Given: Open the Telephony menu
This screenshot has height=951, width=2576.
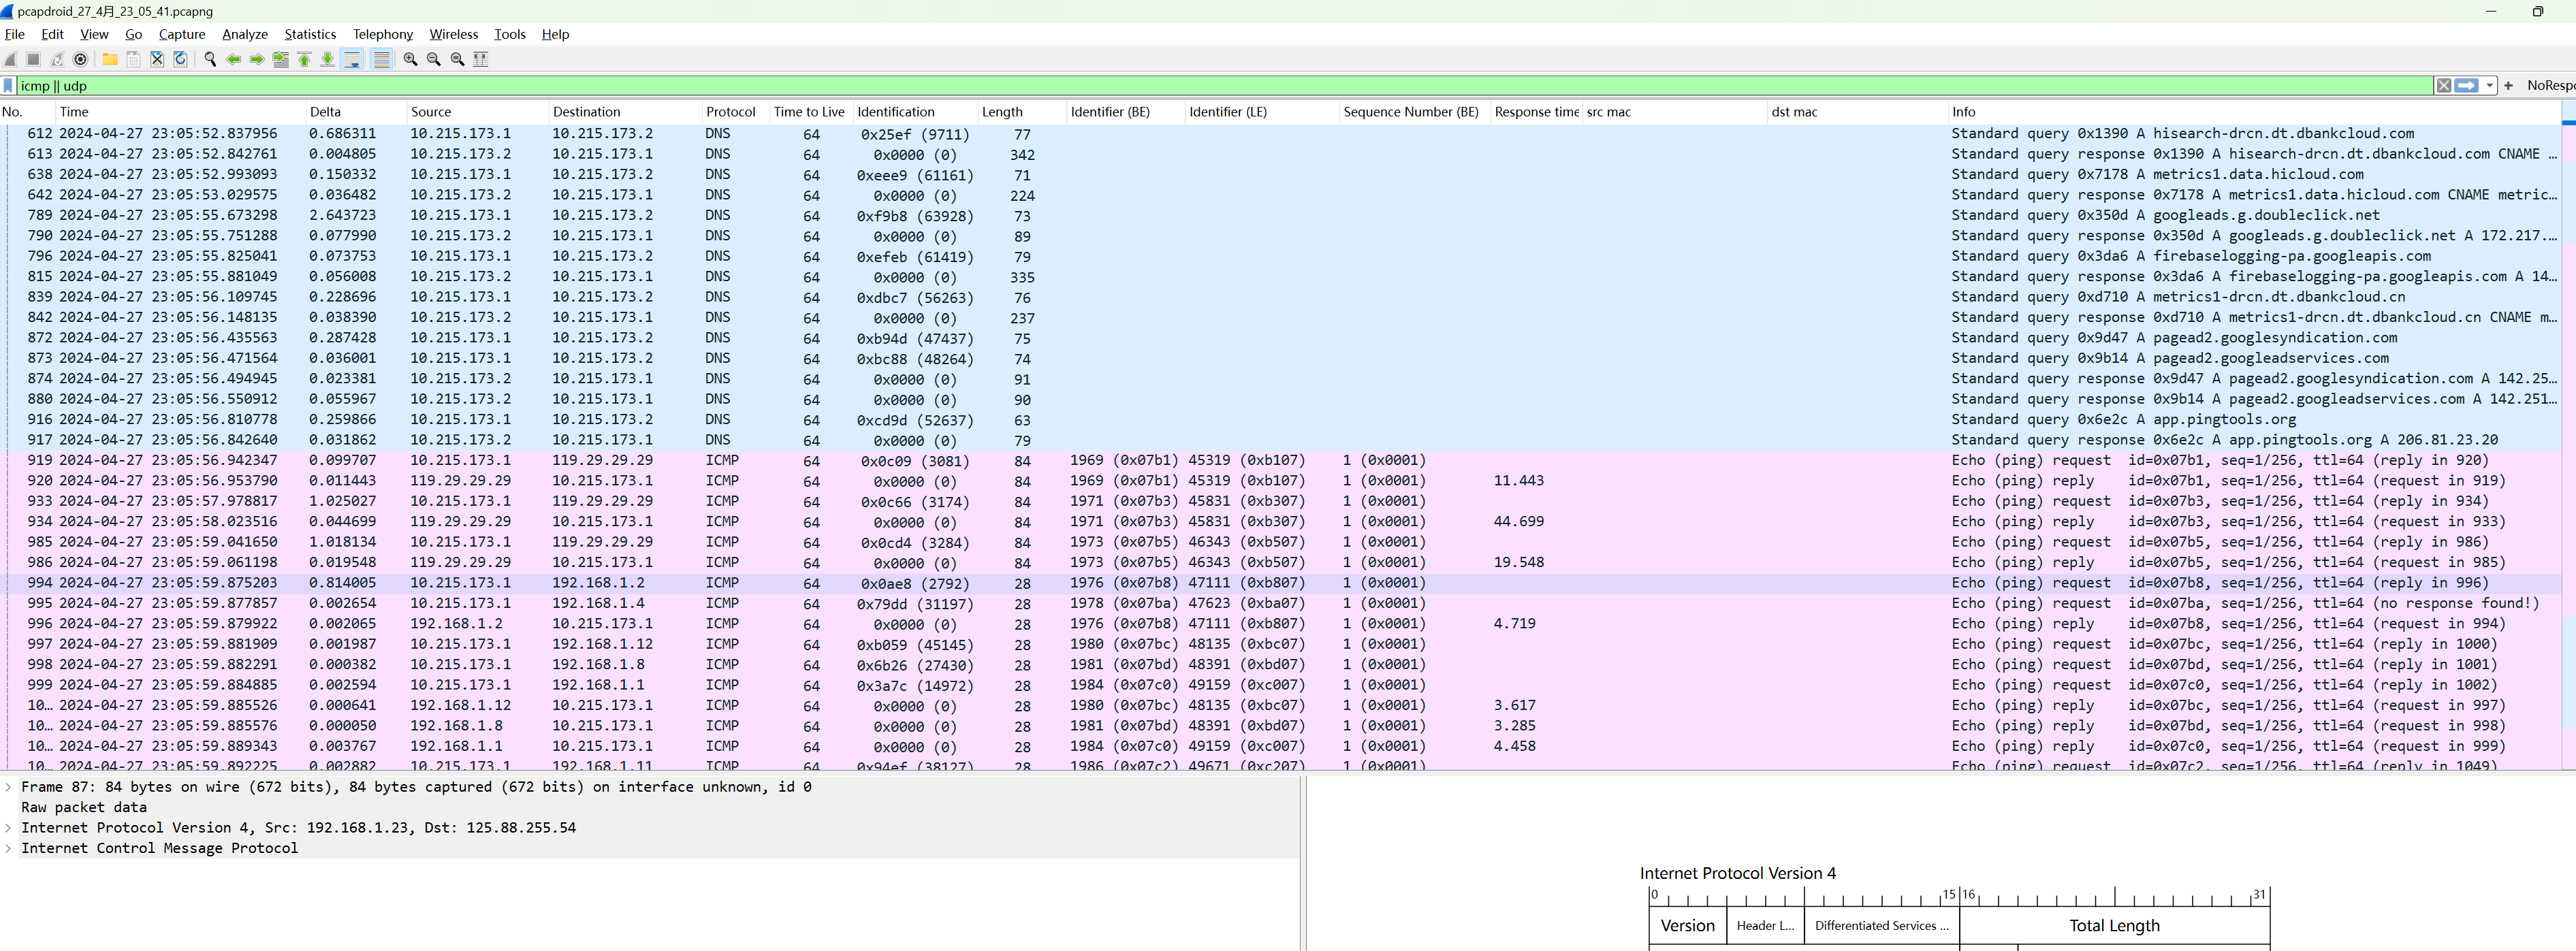Looking at the screenshot, I should click(x=382, y=34).
